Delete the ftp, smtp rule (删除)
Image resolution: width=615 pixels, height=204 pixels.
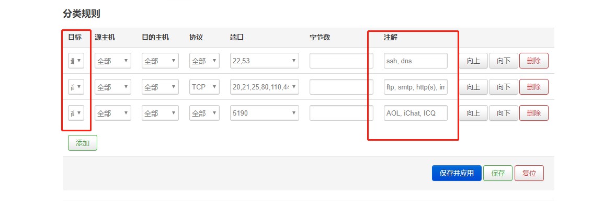tap(534, 87)
